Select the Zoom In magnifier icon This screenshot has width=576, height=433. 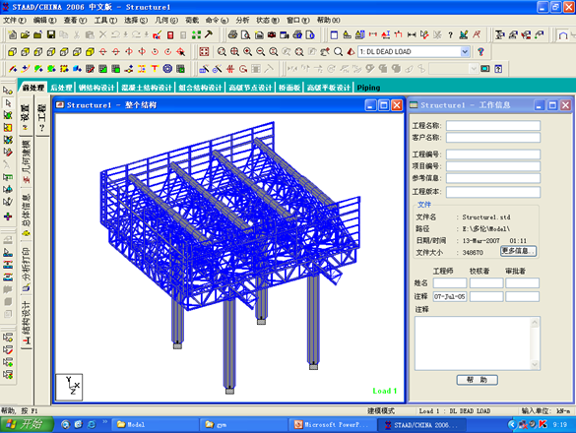(247, 52)
